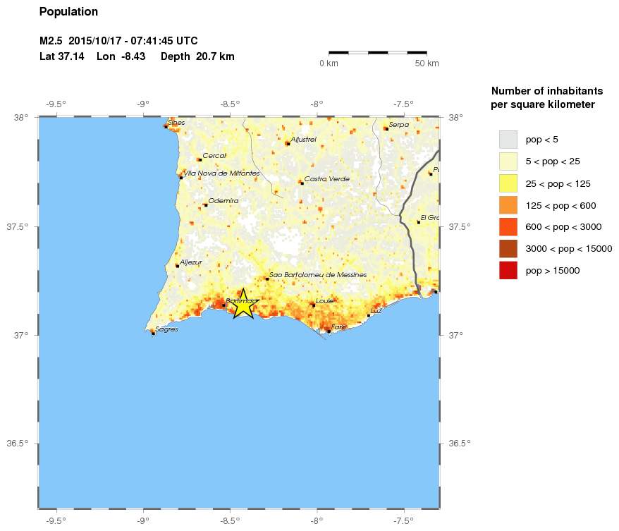Click the "pop < 5" legend text
The width and height of the screenshot is (619, 531).
pos(541,140)
